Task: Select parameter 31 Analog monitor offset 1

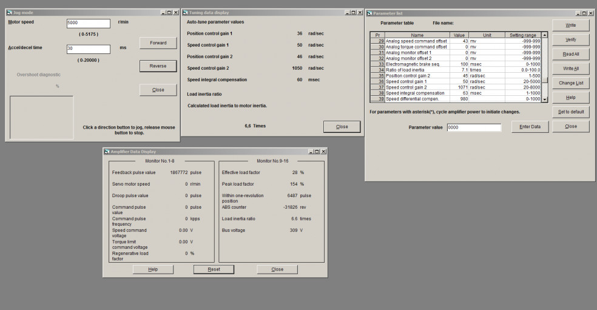Action: [456, 53]
